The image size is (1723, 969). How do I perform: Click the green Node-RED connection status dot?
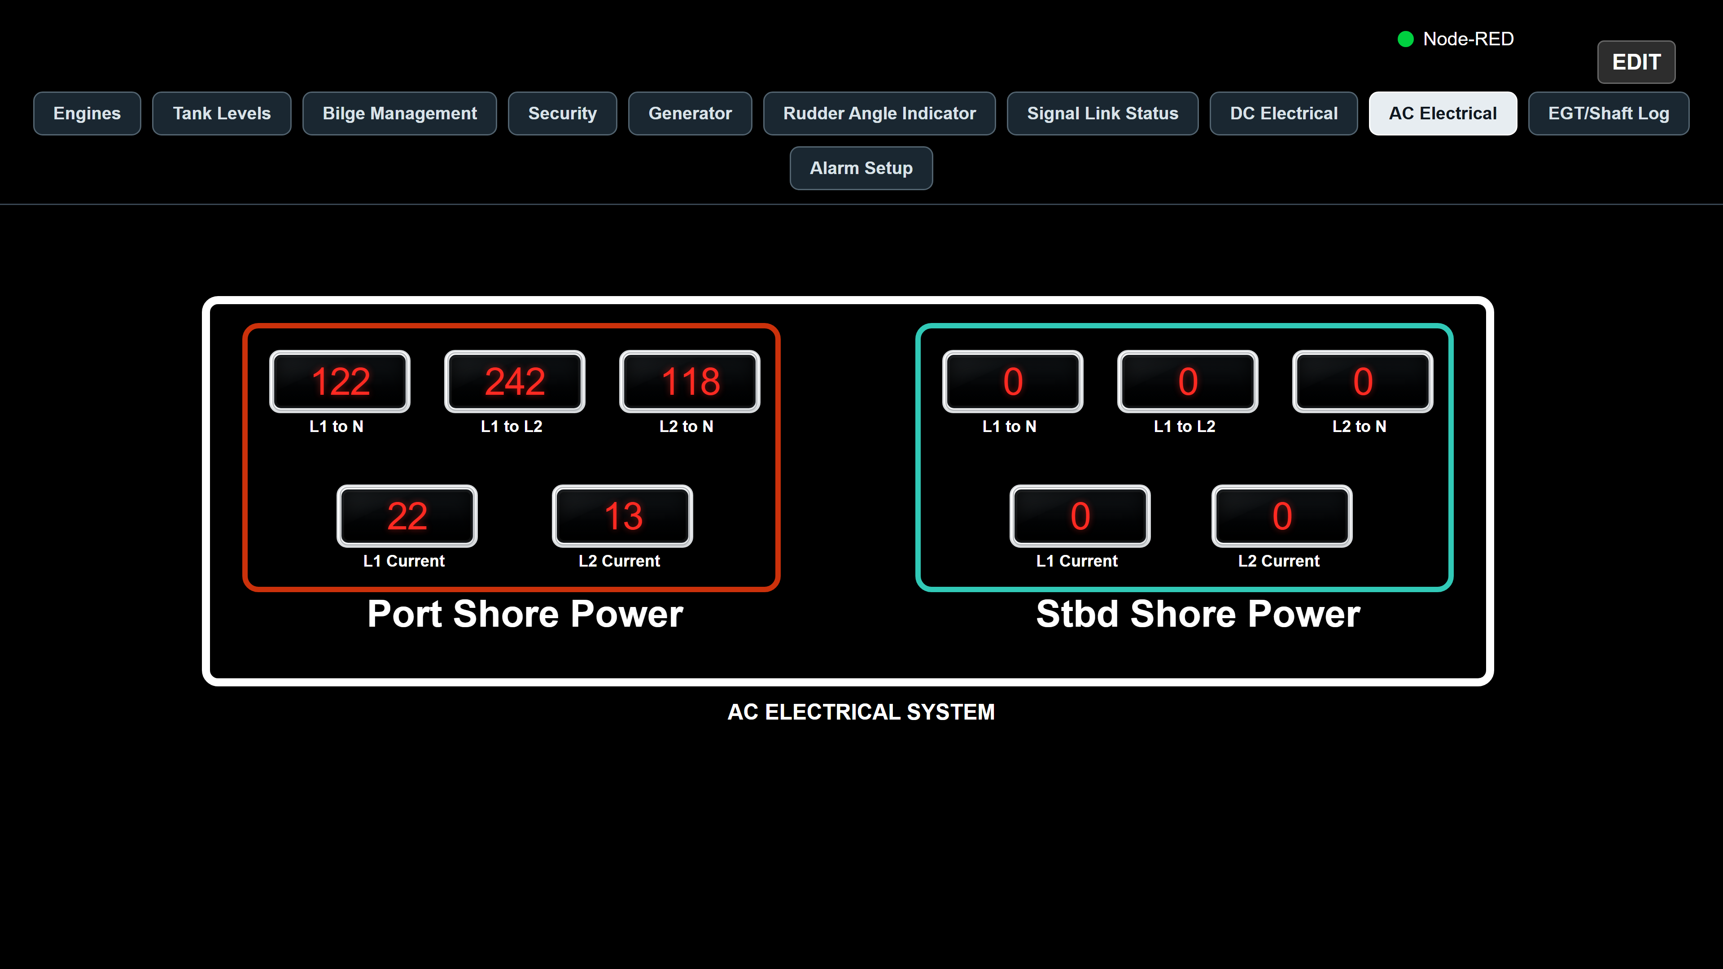pyautogui.click(x=1405, y=39)
